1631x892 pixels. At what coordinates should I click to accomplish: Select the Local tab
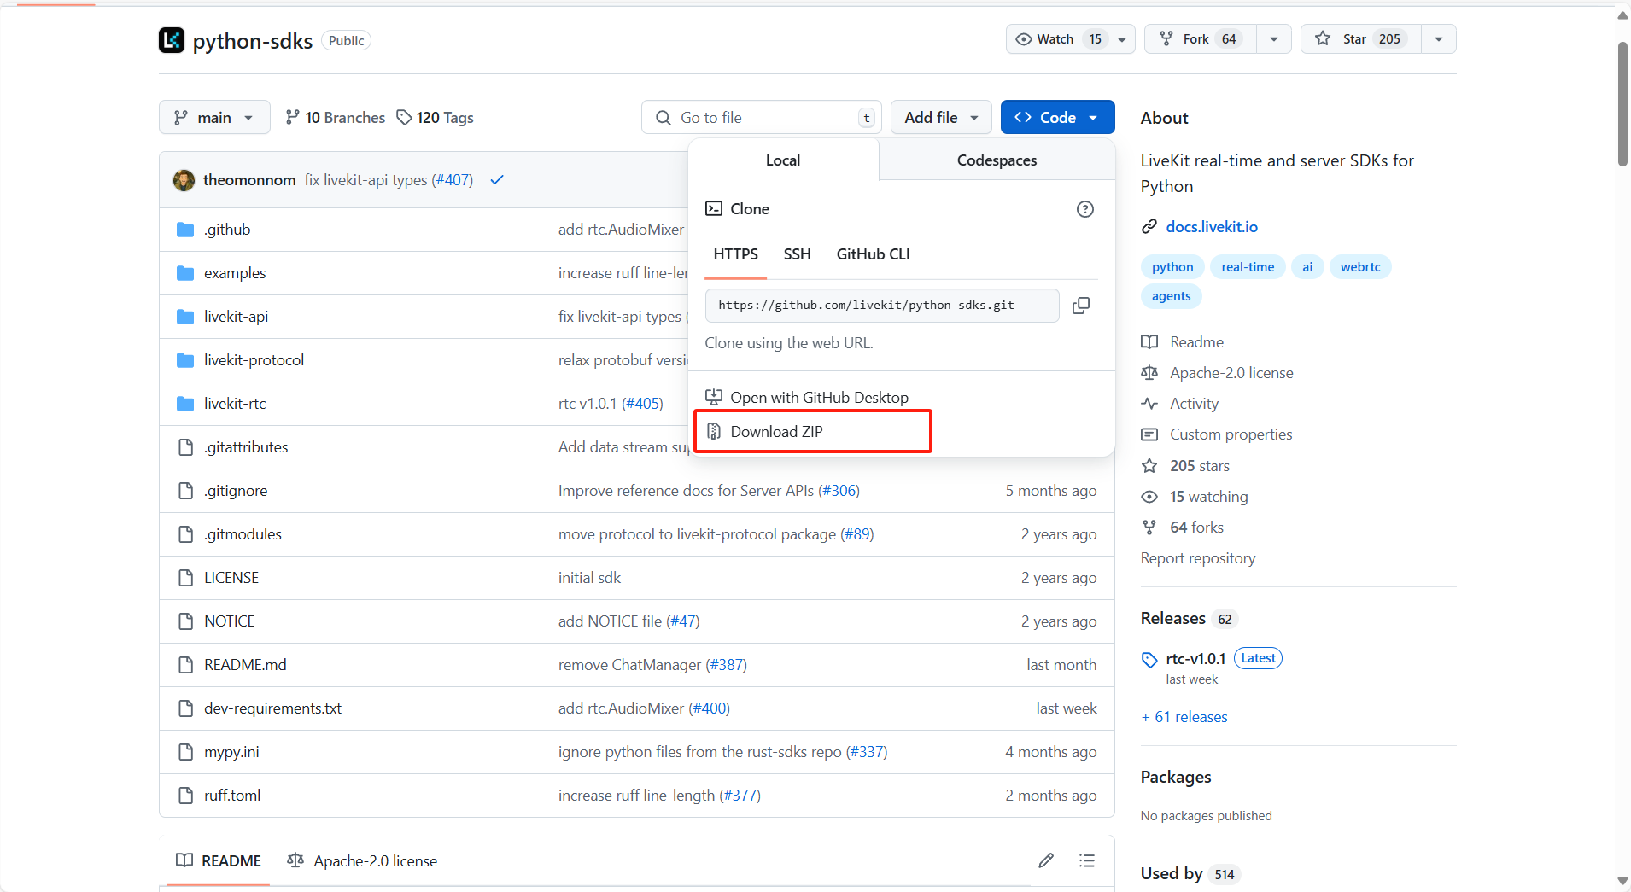[783, 160]
